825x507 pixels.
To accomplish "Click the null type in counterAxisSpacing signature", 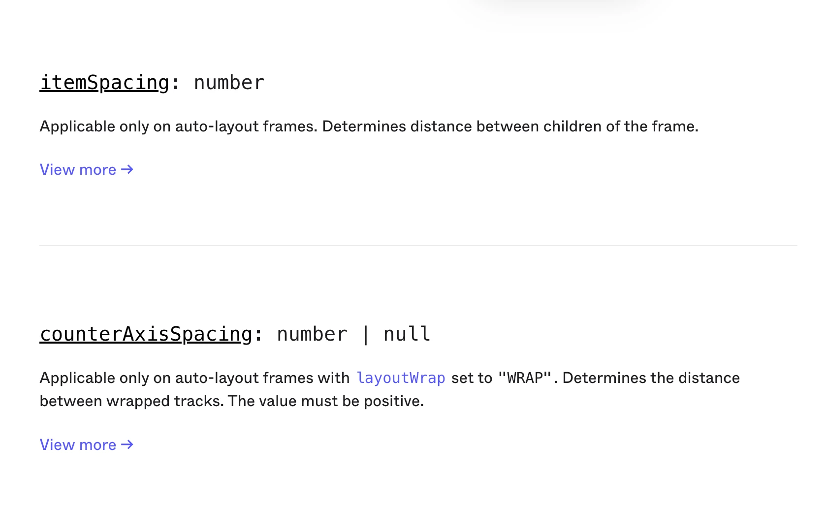I will pos(407,334).
